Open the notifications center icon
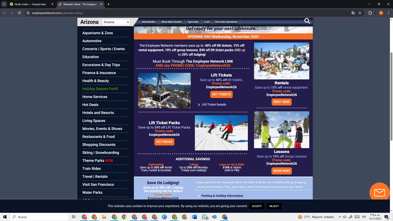 tap(386, 217)
